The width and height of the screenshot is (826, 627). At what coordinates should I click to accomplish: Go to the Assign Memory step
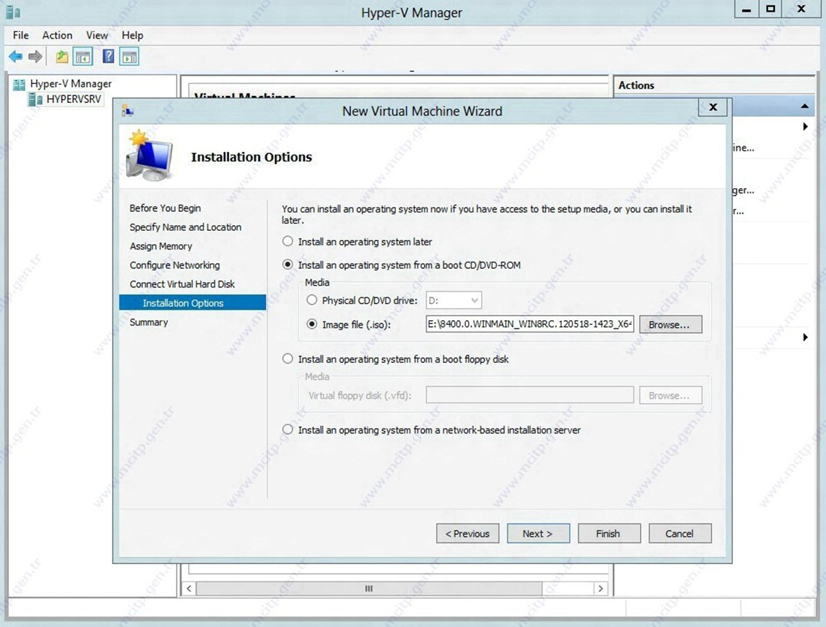point(160,246)
